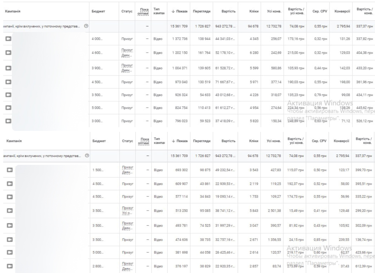The width and height of the screenshot is (375, 273).
Task: Click the underlined status in the 1 202 150 row
Action: point(127,53)
